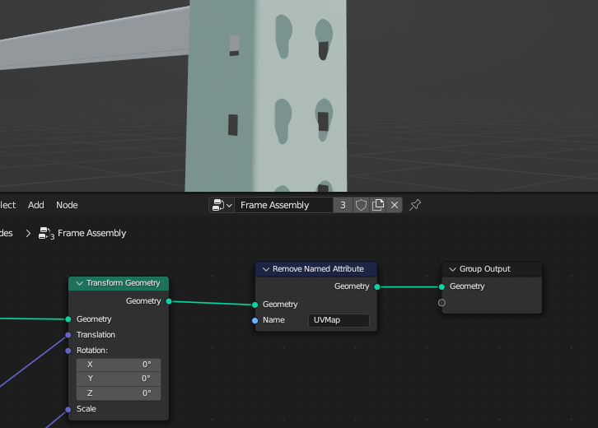
Task: Select the Remove Named Attribute node header
Action: (316, 269)
